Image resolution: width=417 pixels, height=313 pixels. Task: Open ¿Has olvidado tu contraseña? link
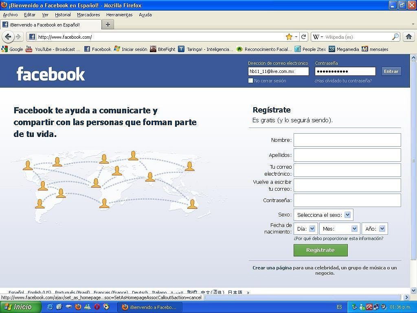(x=343, y=81)
